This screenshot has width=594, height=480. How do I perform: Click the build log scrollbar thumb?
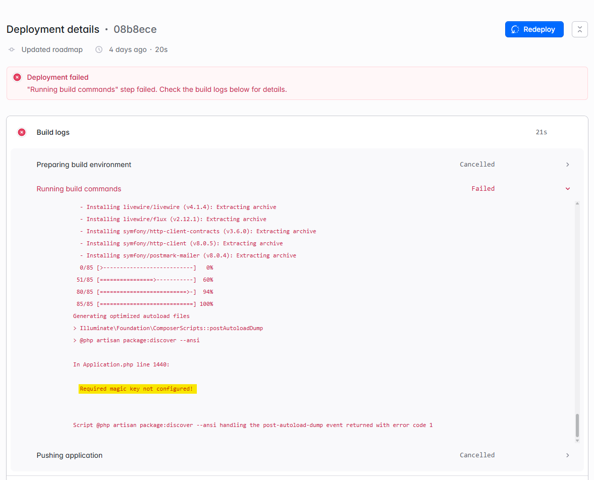point(577,425)
